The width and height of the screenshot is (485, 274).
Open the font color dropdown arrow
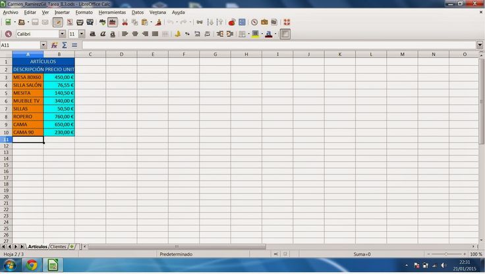tap(275, 34)
